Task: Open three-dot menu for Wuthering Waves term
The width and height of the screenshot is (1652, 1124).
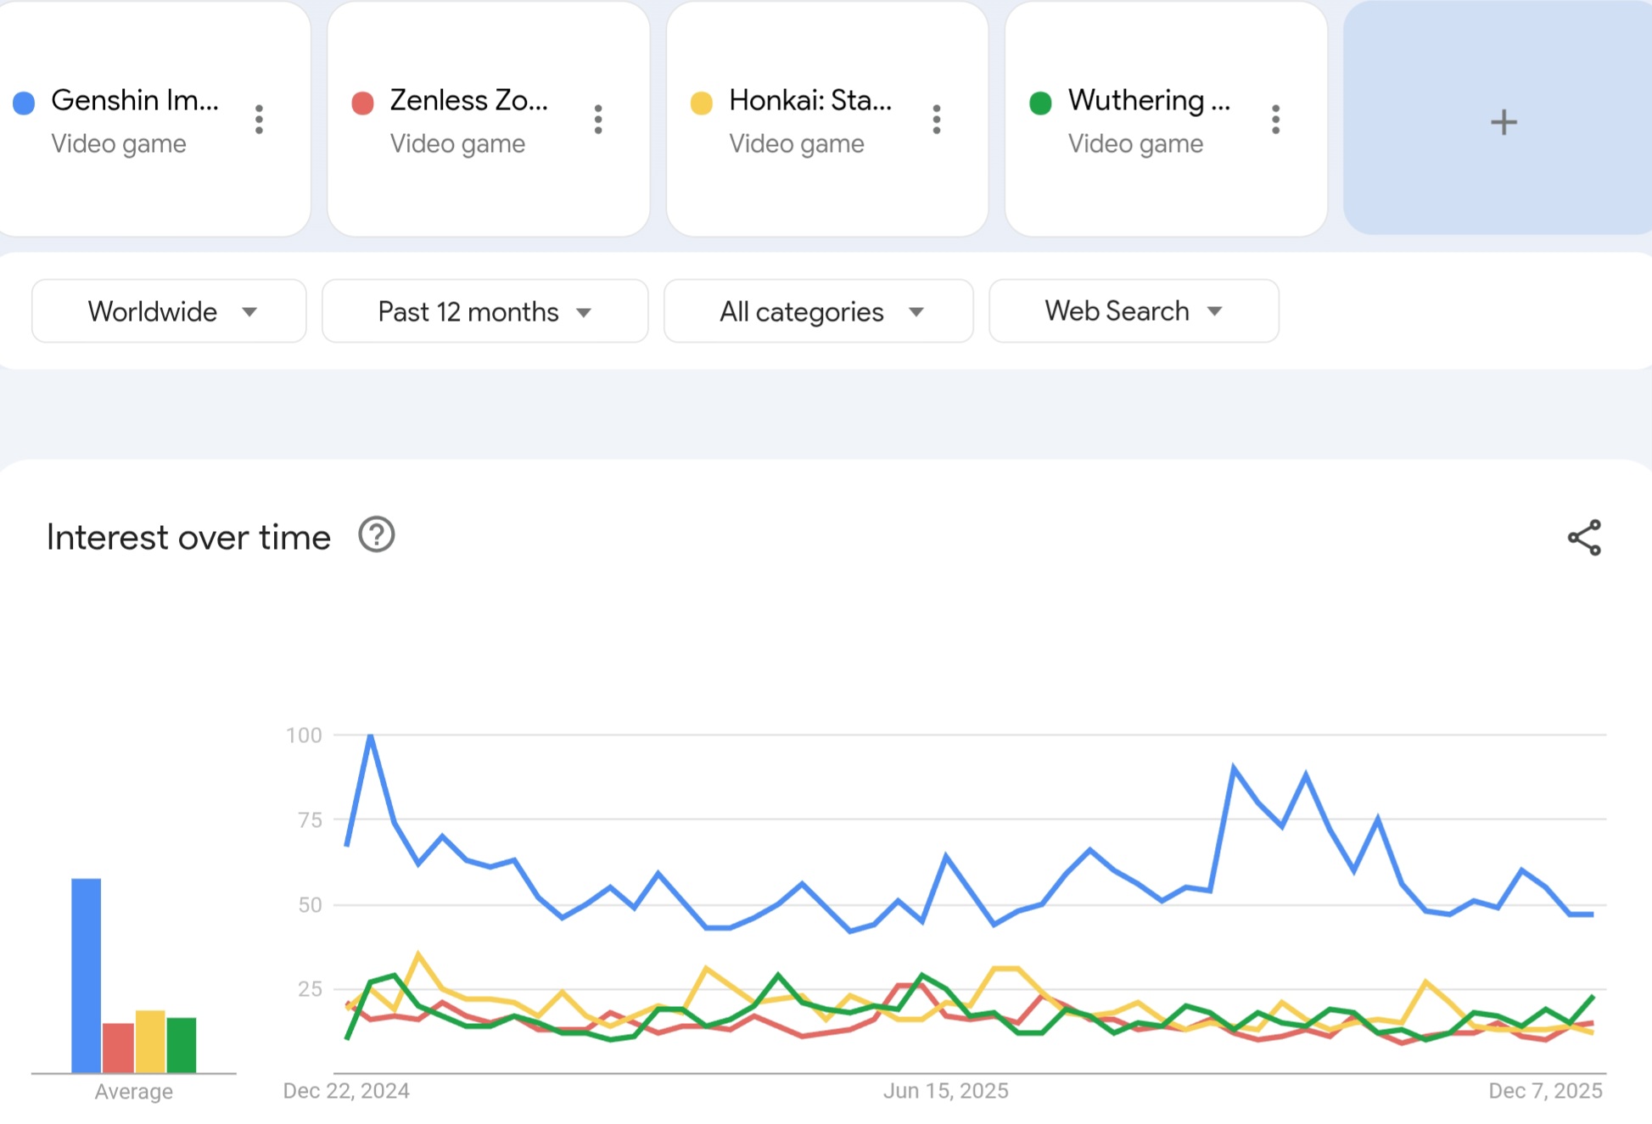Action: click(x=1275, y=120)
